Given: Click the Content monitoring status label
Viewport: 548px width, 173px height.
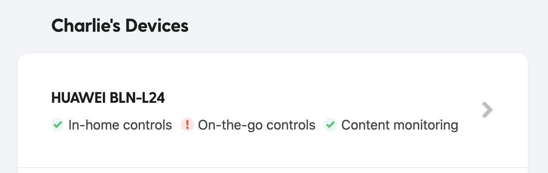Looking at the screenshot, I should pos(399,125).
